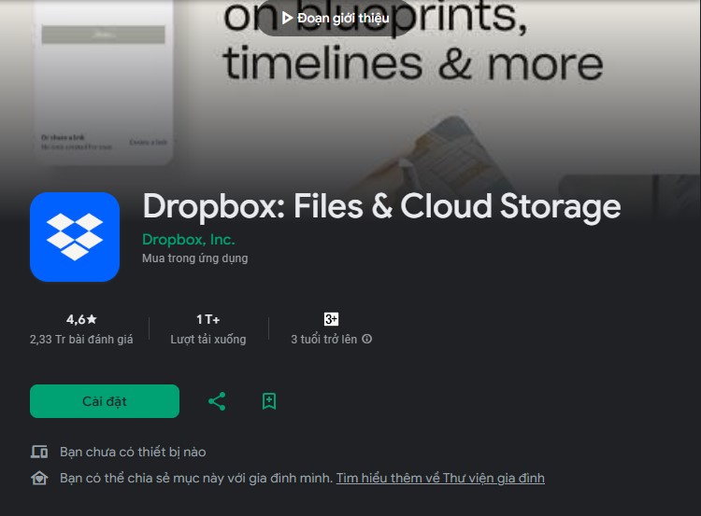Click "Bạn chưa có thiết bị nào" message
Viewport: 701px width, 516px height.
133,452
